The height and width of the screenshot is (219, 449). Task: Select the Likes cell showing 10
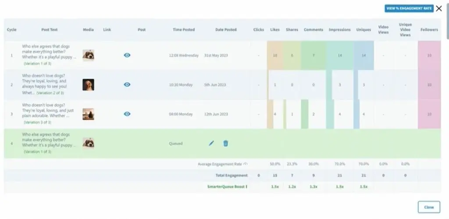pyautogui.click(x=275, y=56)
